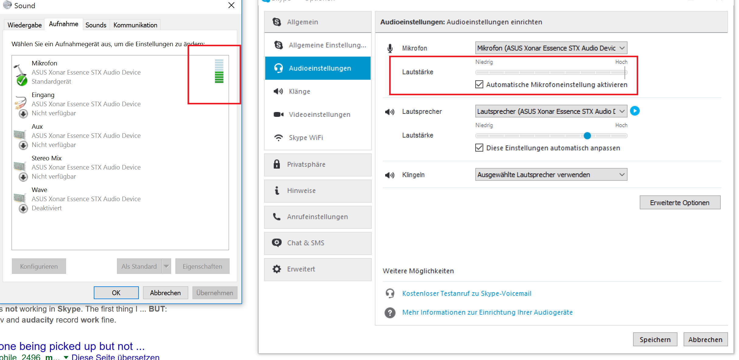Toggle Diese Einstellungen automatisch anpassen checkbox
This screenshot has width=739, height=360.
(x=479, y=148)
